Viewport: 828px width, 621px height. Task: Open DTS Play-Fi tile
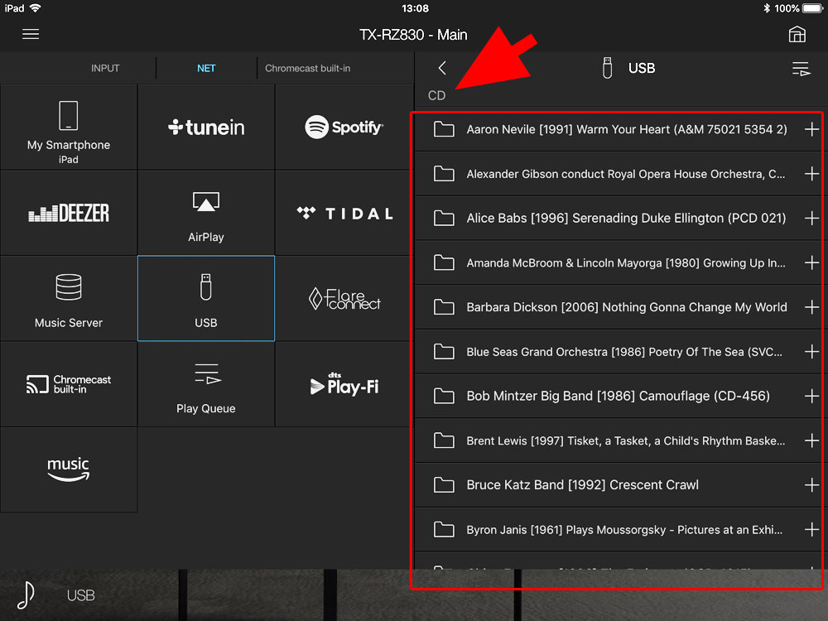tap(344, 384)
